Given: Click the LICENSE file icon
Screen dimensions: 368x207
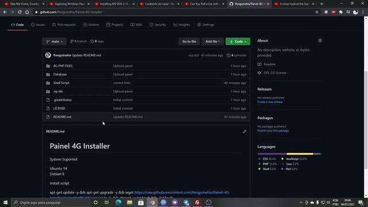Looking at the screenshot, I should 48,109.
